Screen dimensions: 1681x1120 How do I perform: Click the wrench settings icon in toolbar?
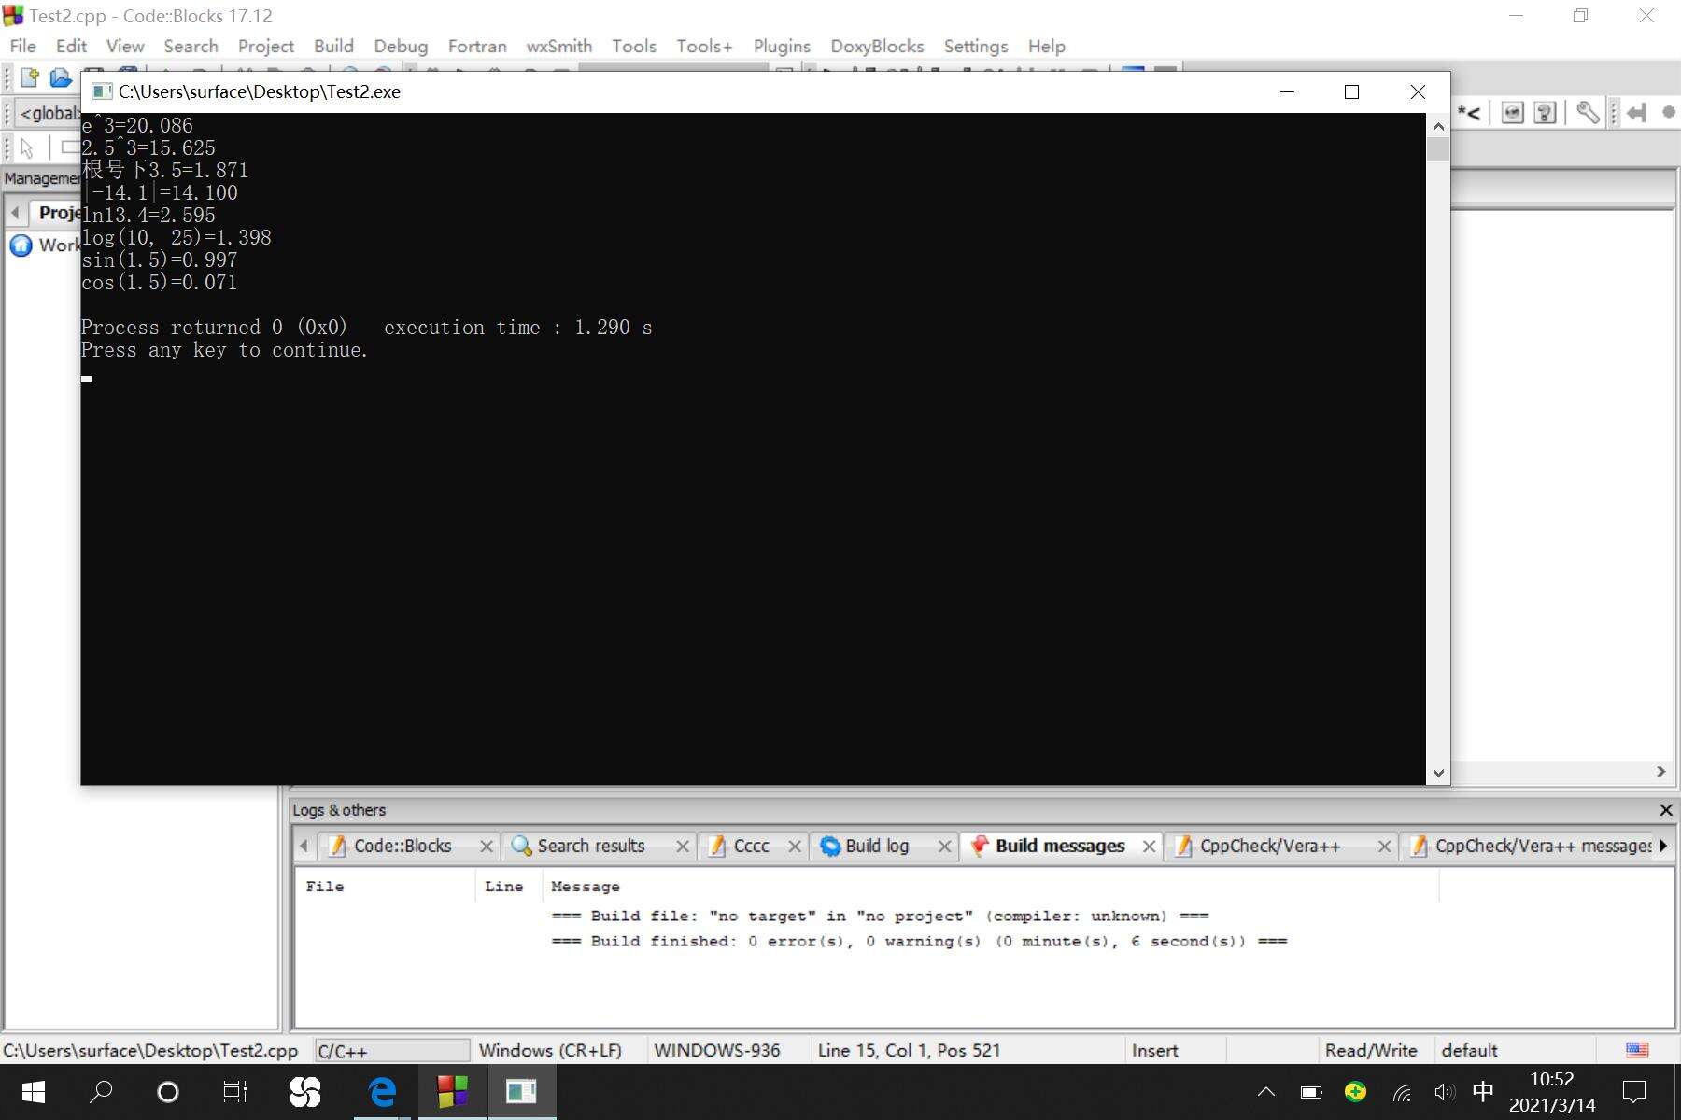tap(1587, 113)
